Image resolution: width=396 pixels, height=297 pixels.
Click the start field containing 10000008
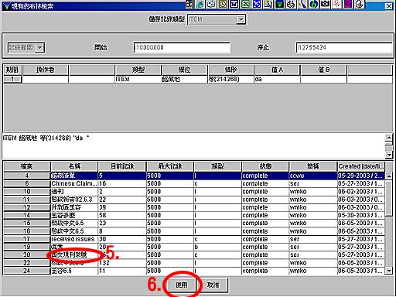click(x=182, y=47)
